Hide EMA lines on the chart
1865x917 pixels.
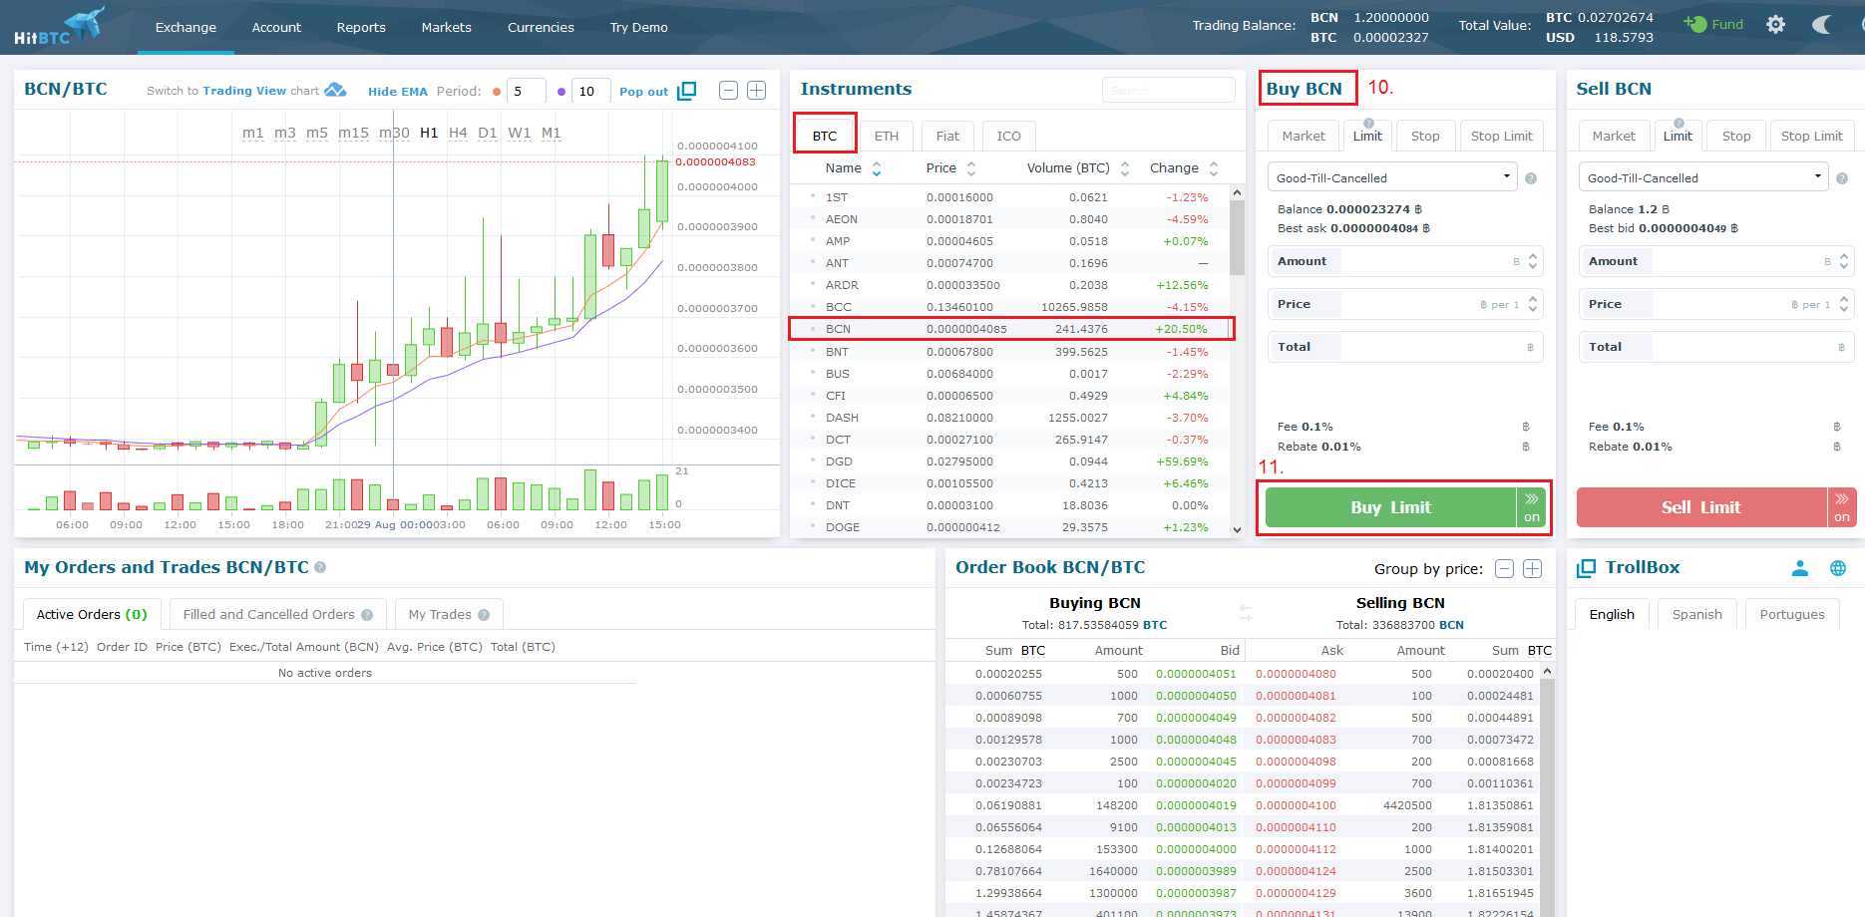397,92
